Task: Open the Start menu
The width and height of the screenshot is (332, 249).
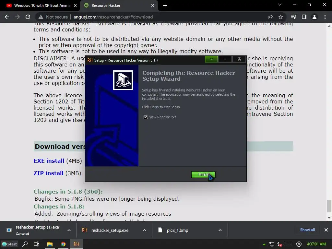Action: pos(9,244)
